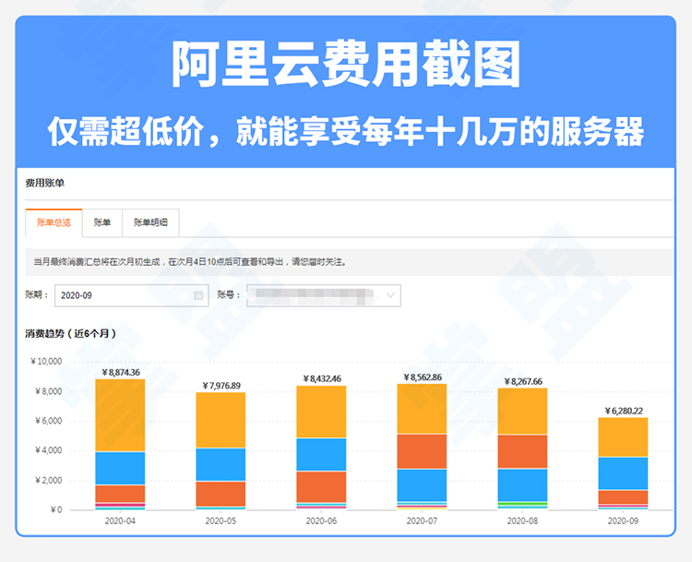
Task: Click the 2020-07 bar's red-orange segment
Action: click(422, 451)
